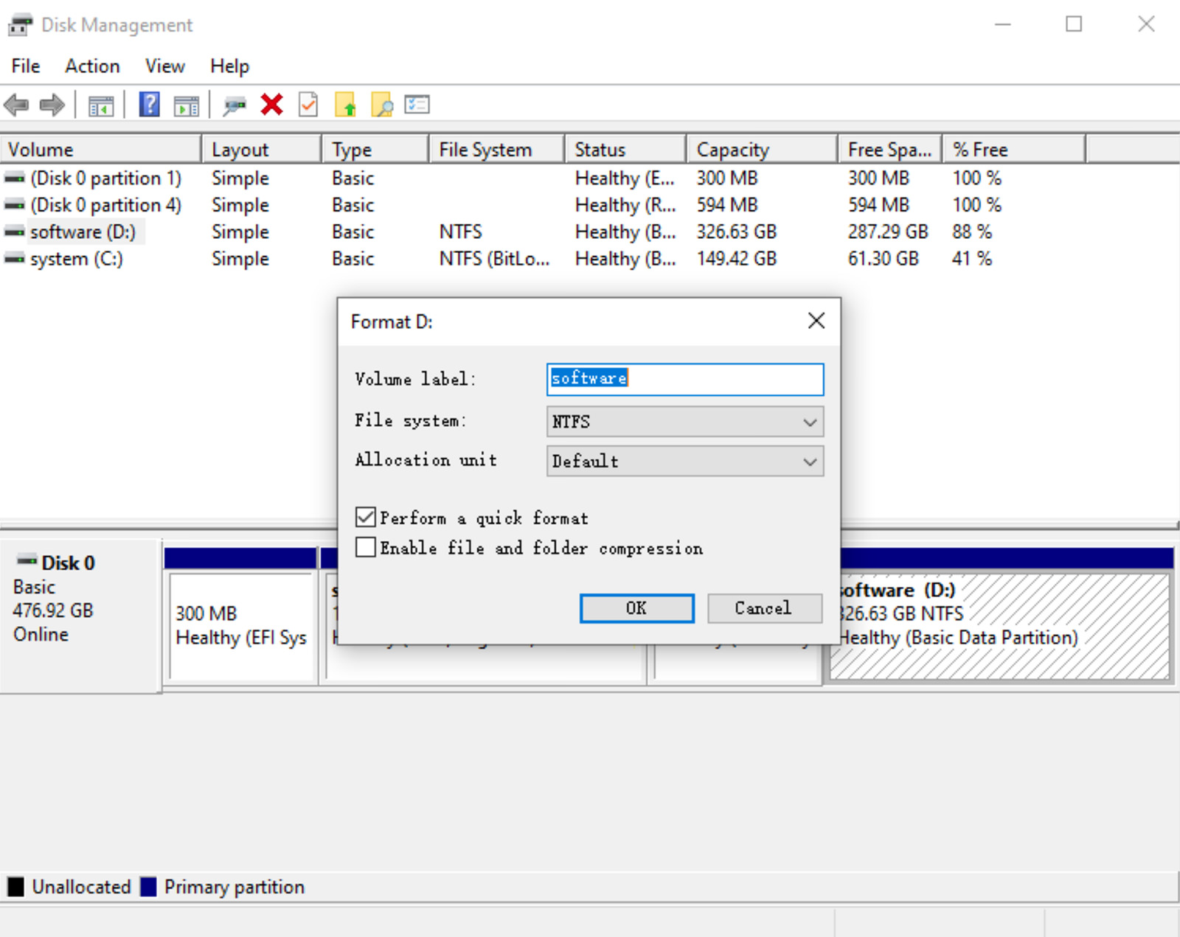This screenshot has height=937, width=1180.
Task: Open the View menu
Action: click(164, 66)
